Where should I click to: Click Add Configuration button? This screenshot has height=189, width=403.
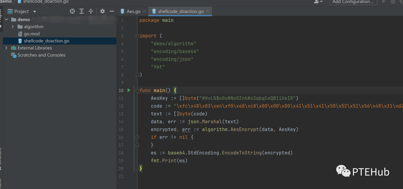pos(353,2)
